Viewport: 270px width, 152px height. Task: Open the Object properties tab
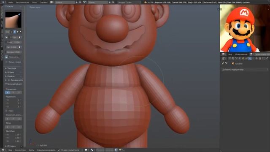pyautogui.click(x=243, y=59)
